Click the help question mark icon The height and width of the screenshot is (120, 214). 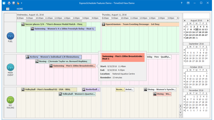click(x=182, y=3)
